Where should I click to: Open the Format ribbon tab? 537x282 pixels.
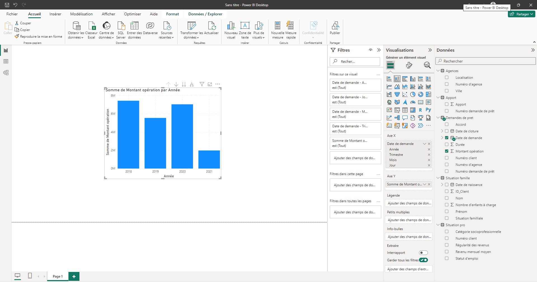173,14
